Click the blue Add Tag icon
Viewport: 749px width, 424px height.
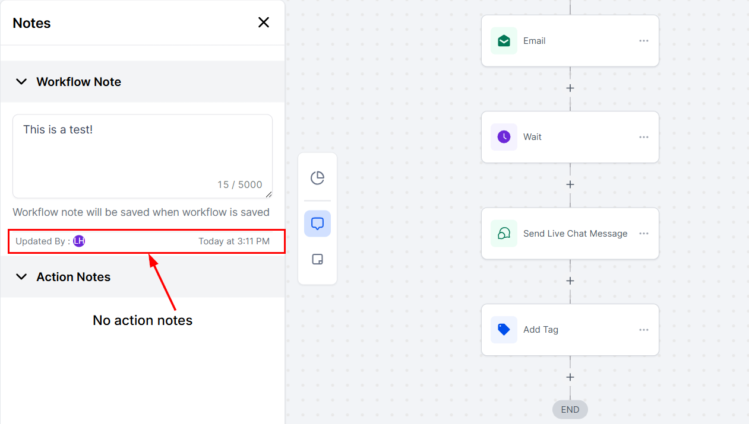click(x=504, y=330)
